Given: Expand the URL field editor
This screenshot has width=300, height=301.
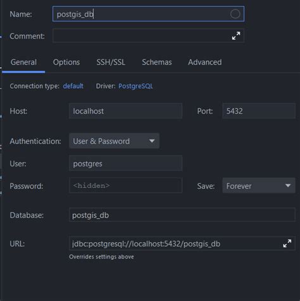Looking at the screenshot, I should (287, 243).
